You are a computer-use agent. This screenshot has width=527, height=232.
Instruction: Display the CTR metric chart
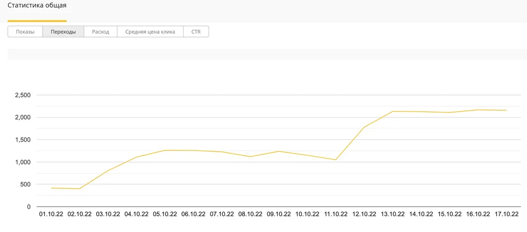[196, 32]
